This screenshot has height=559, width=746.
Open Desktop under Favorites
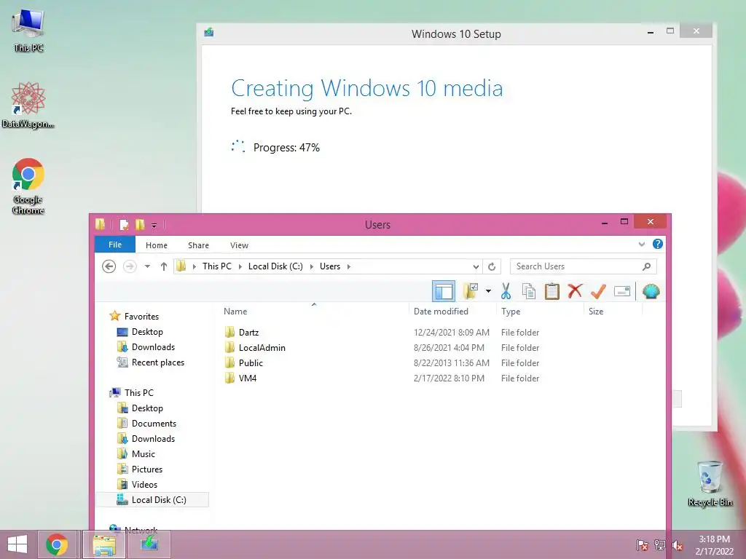[147, 332]
